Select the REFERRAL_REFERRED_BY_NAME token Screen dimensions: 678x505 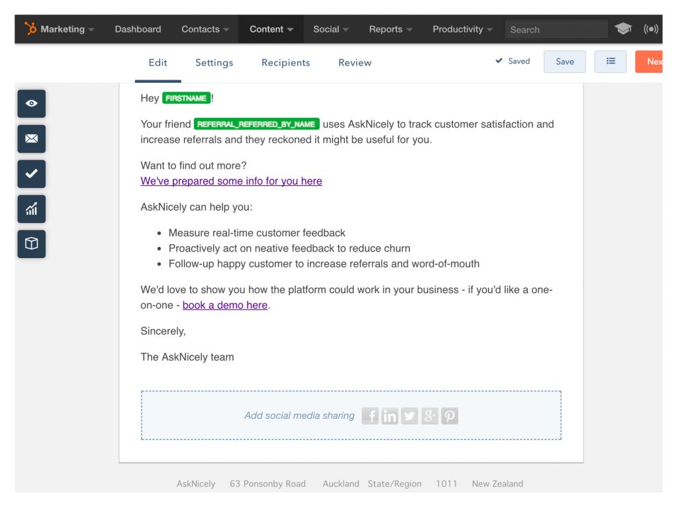[257, 124]
